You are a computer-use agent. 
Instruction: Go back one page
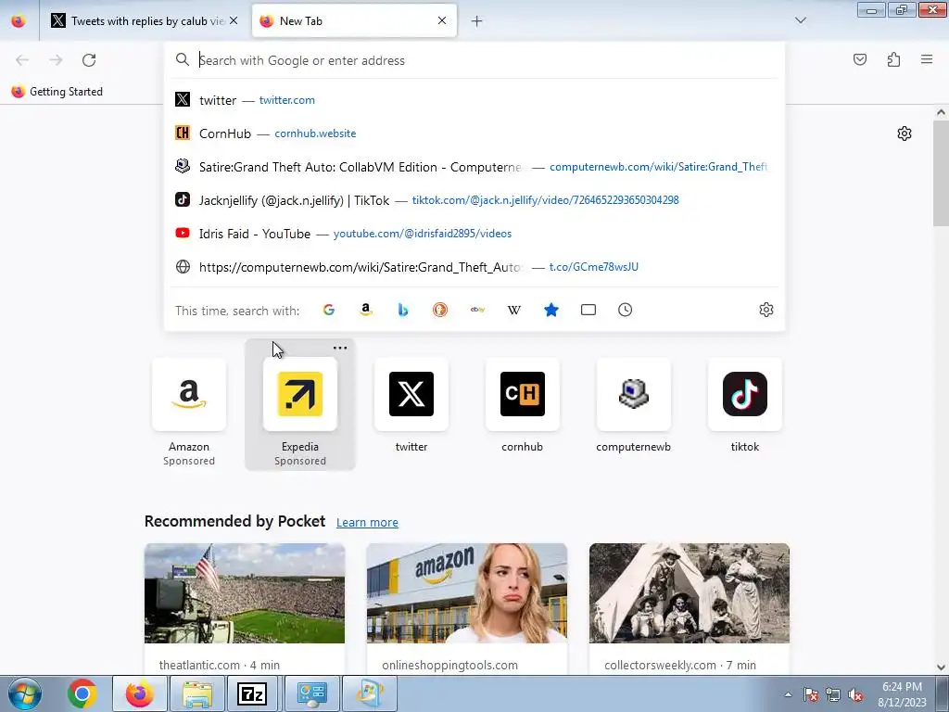pyautogui.click(x=22, y=60)
